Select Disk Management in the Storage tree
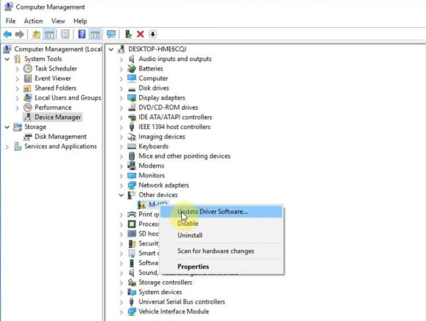The height and width of the screenshot is (321, 426). (60, 137)
